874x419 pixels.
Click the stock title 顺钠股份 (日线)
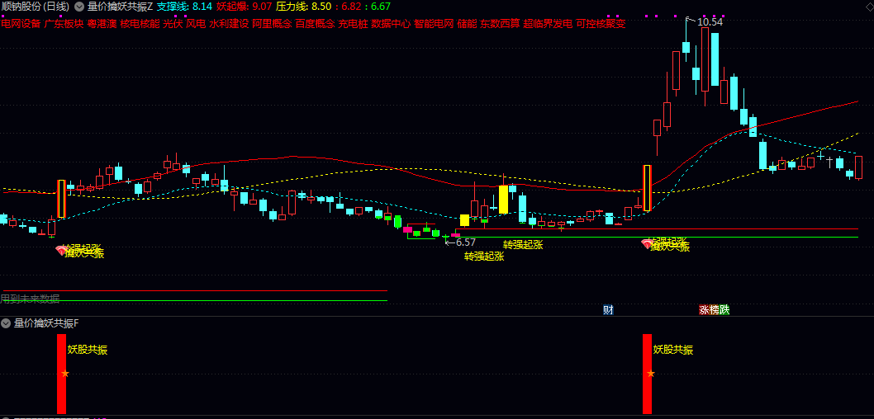tap(36, 7)
